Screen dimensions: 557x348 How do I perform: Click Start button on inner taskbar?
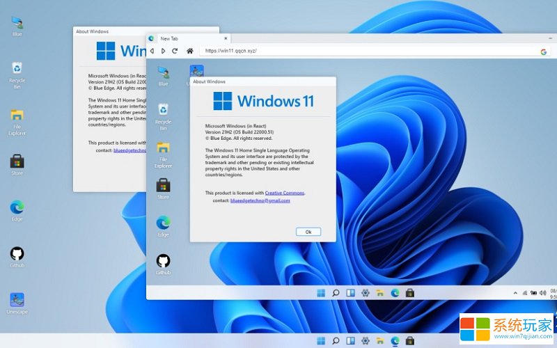321,293
